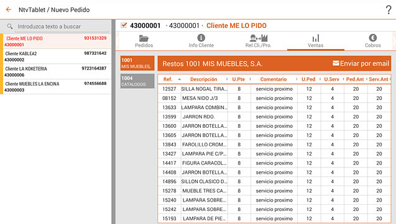Viewport: 396px width, 224px height.
Task: Click phone number 9723164387
Action: pyautogui.click(x=94, y=68)
